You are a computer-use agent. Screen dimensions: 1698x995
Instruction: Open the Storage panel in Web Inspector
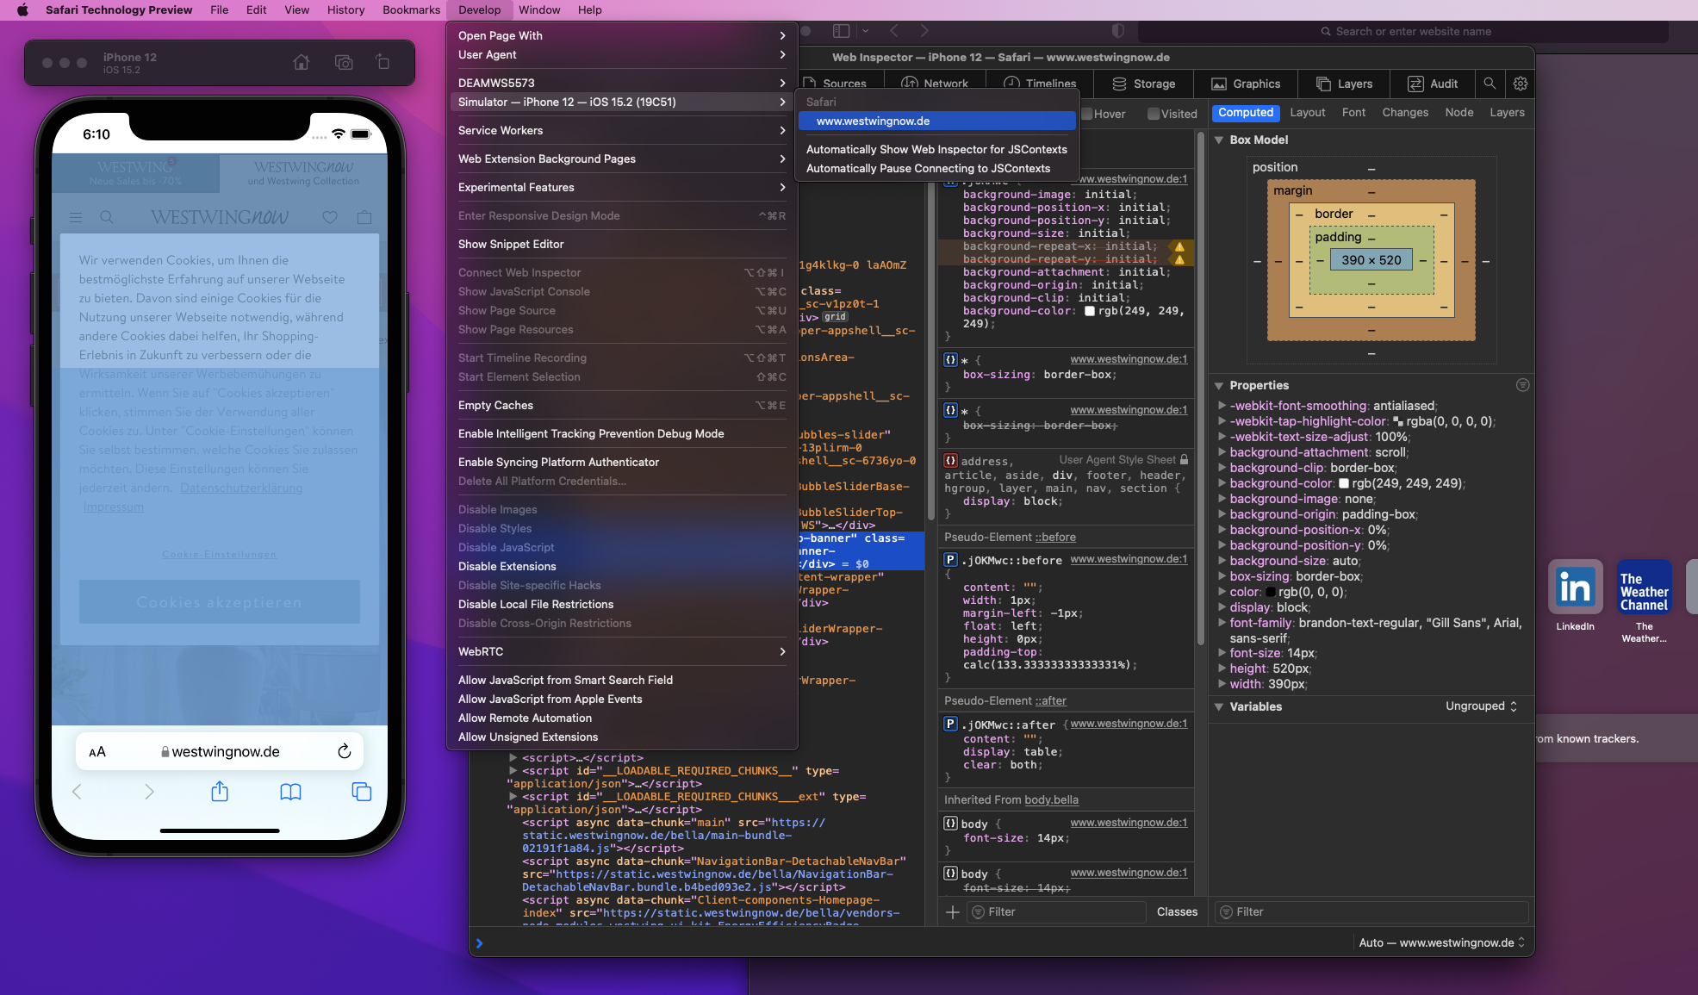pos(1142,84)
